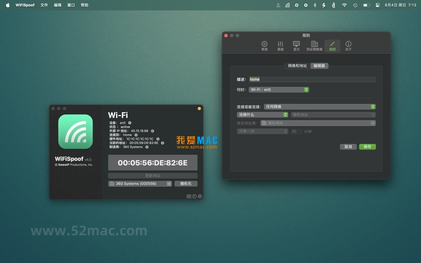This screenshot has height=263, width=421.
Task: Open the 供应商数据 vendor data tab
Action: point(314,46)
